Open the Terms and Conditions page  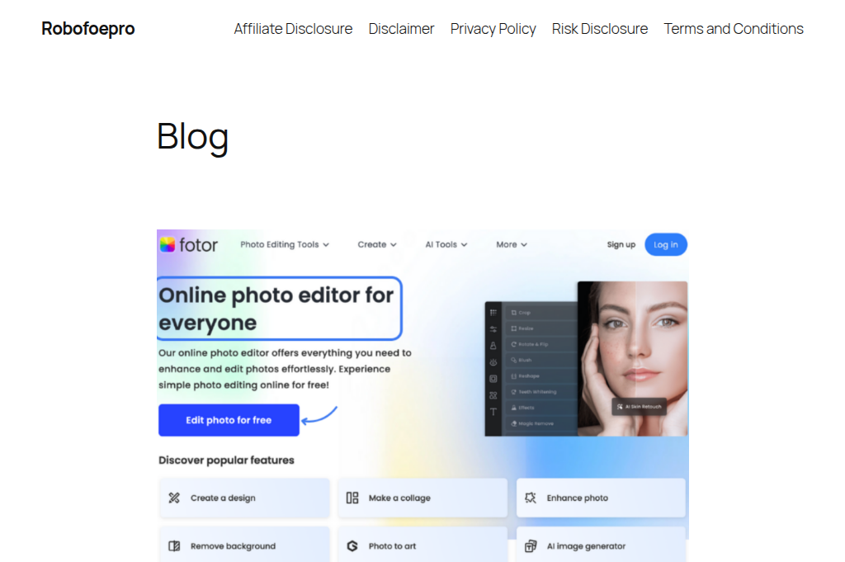pos(733,29)
